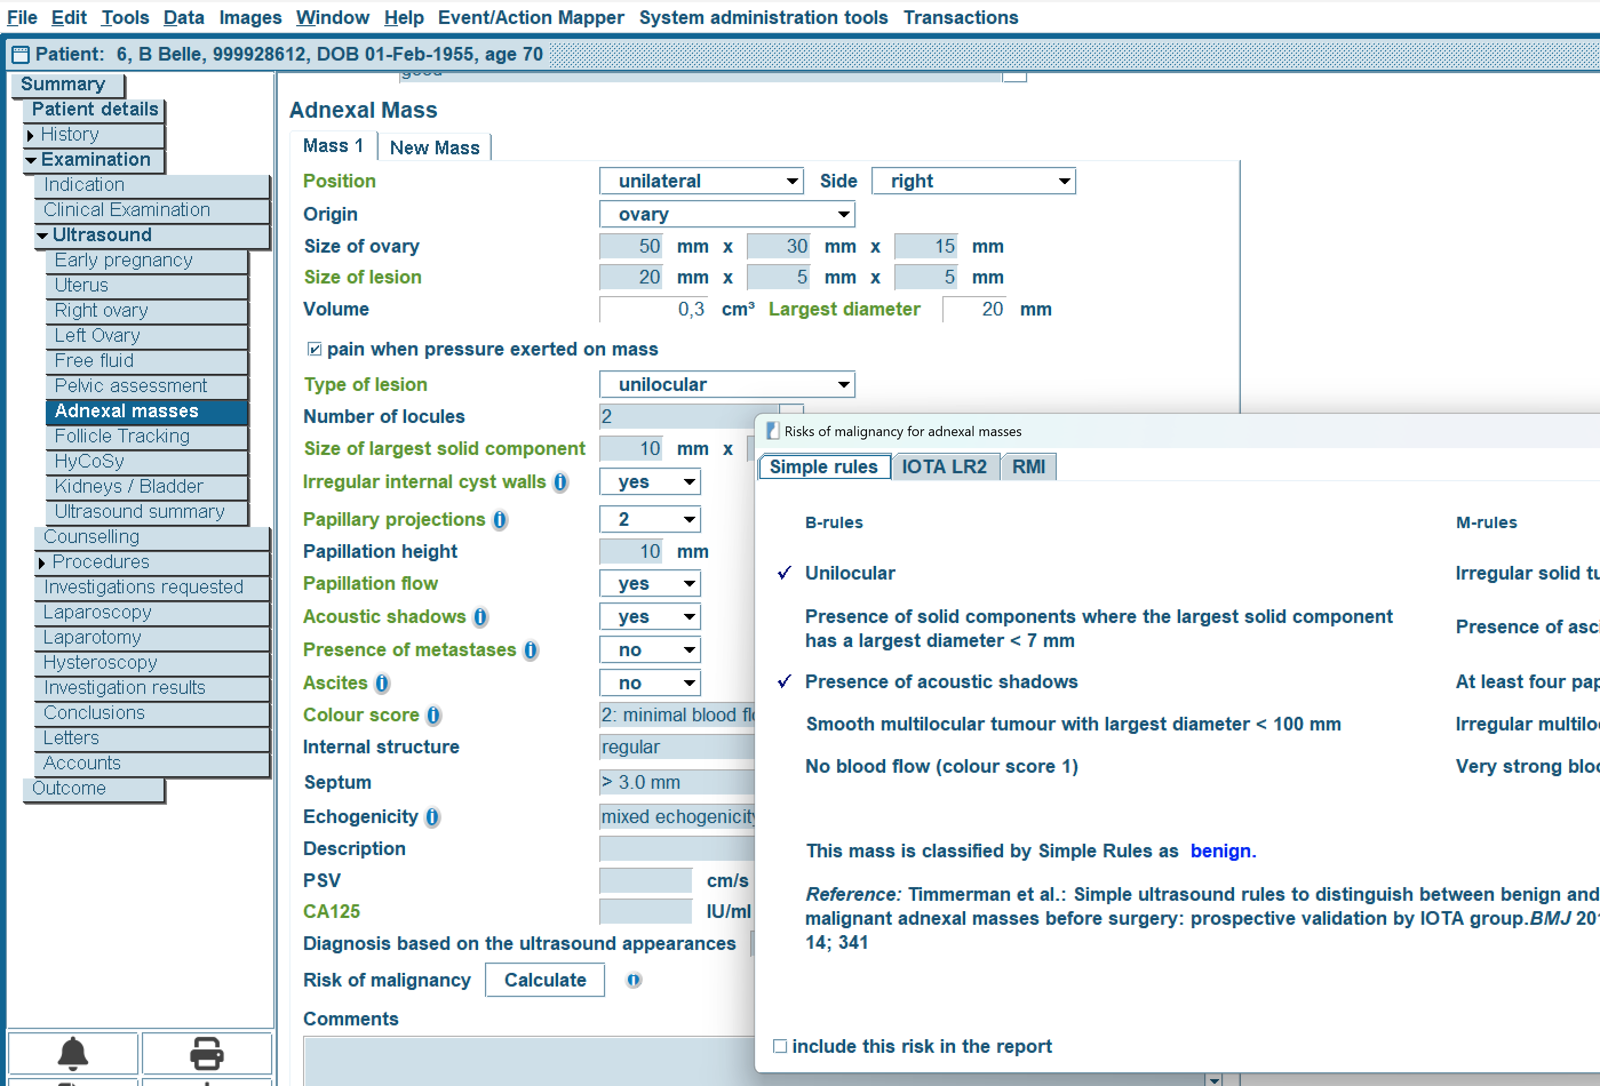This screenshot has height=1086, width=1600.
Task: Click patient window icon in title bar
Action: tap(20, 54)
